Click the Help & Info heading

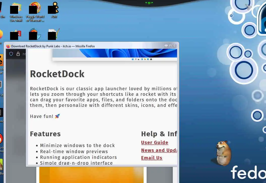[159, 134]
